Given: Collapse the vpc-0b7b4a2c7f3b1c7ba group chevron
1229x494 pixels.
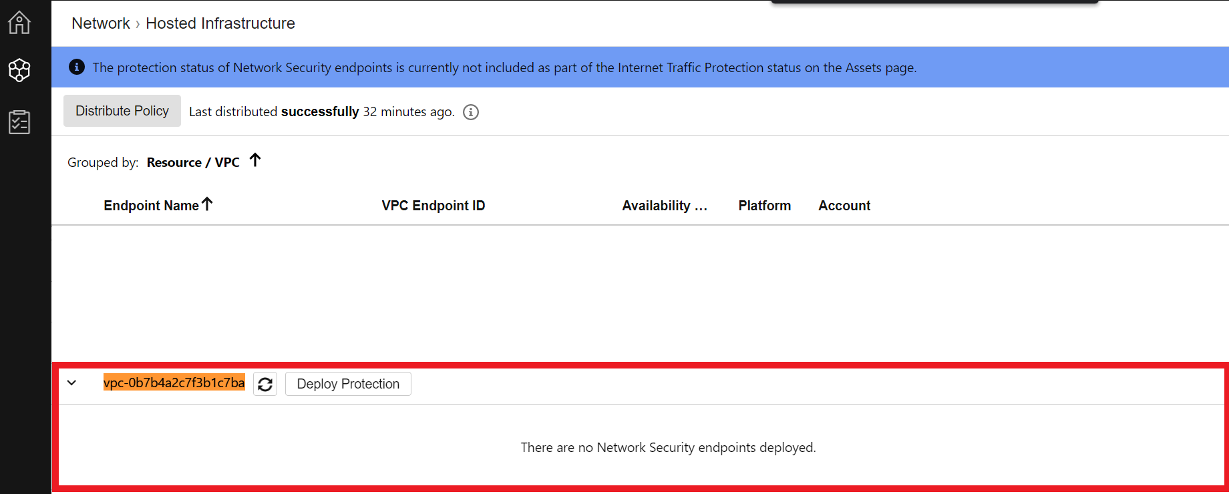Looking at the screenshot, I should [x=72, y=383].
